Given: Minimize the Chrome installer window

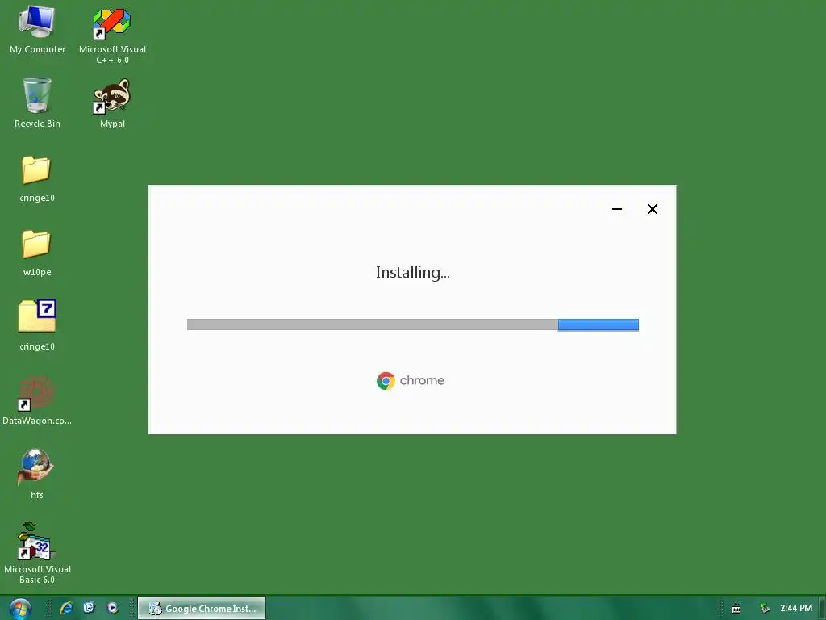Looking at the screenshot, I should coord(617,209).
